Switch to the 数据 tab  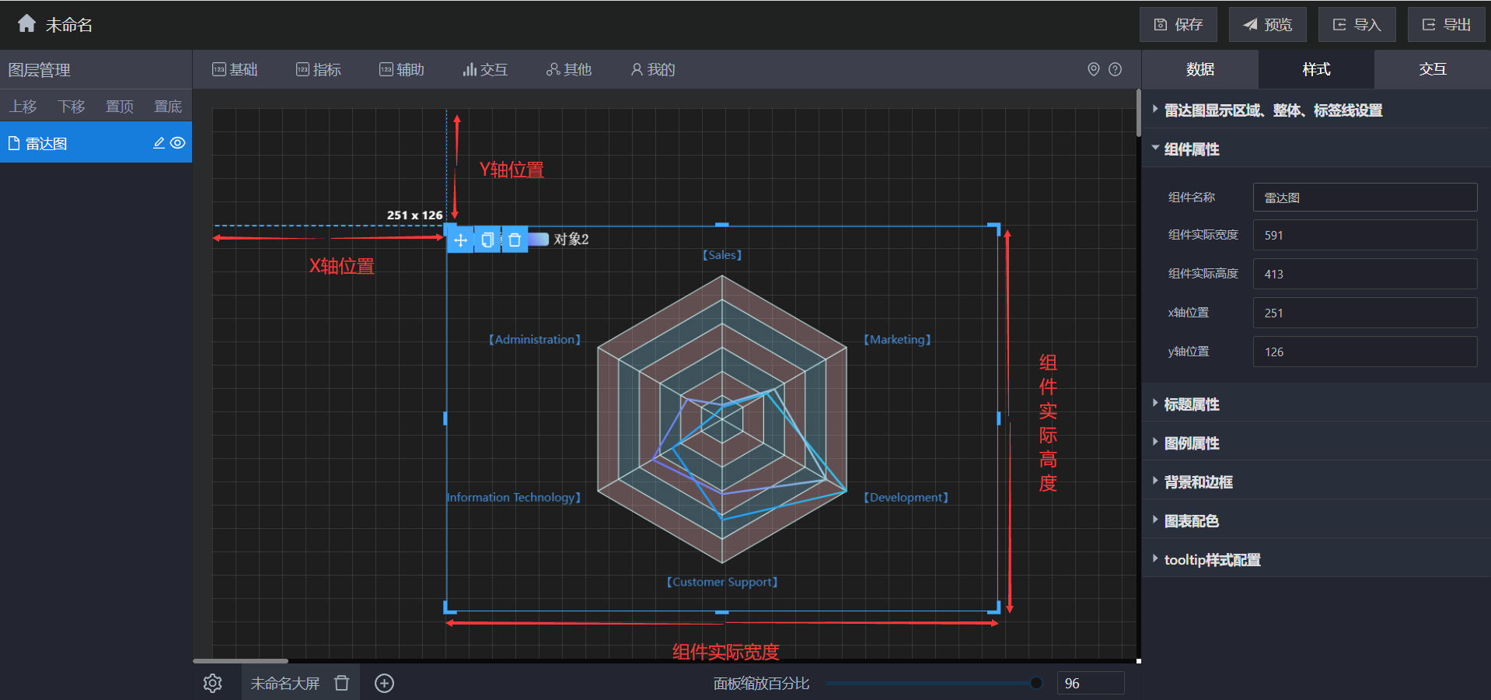point(1199,69)
